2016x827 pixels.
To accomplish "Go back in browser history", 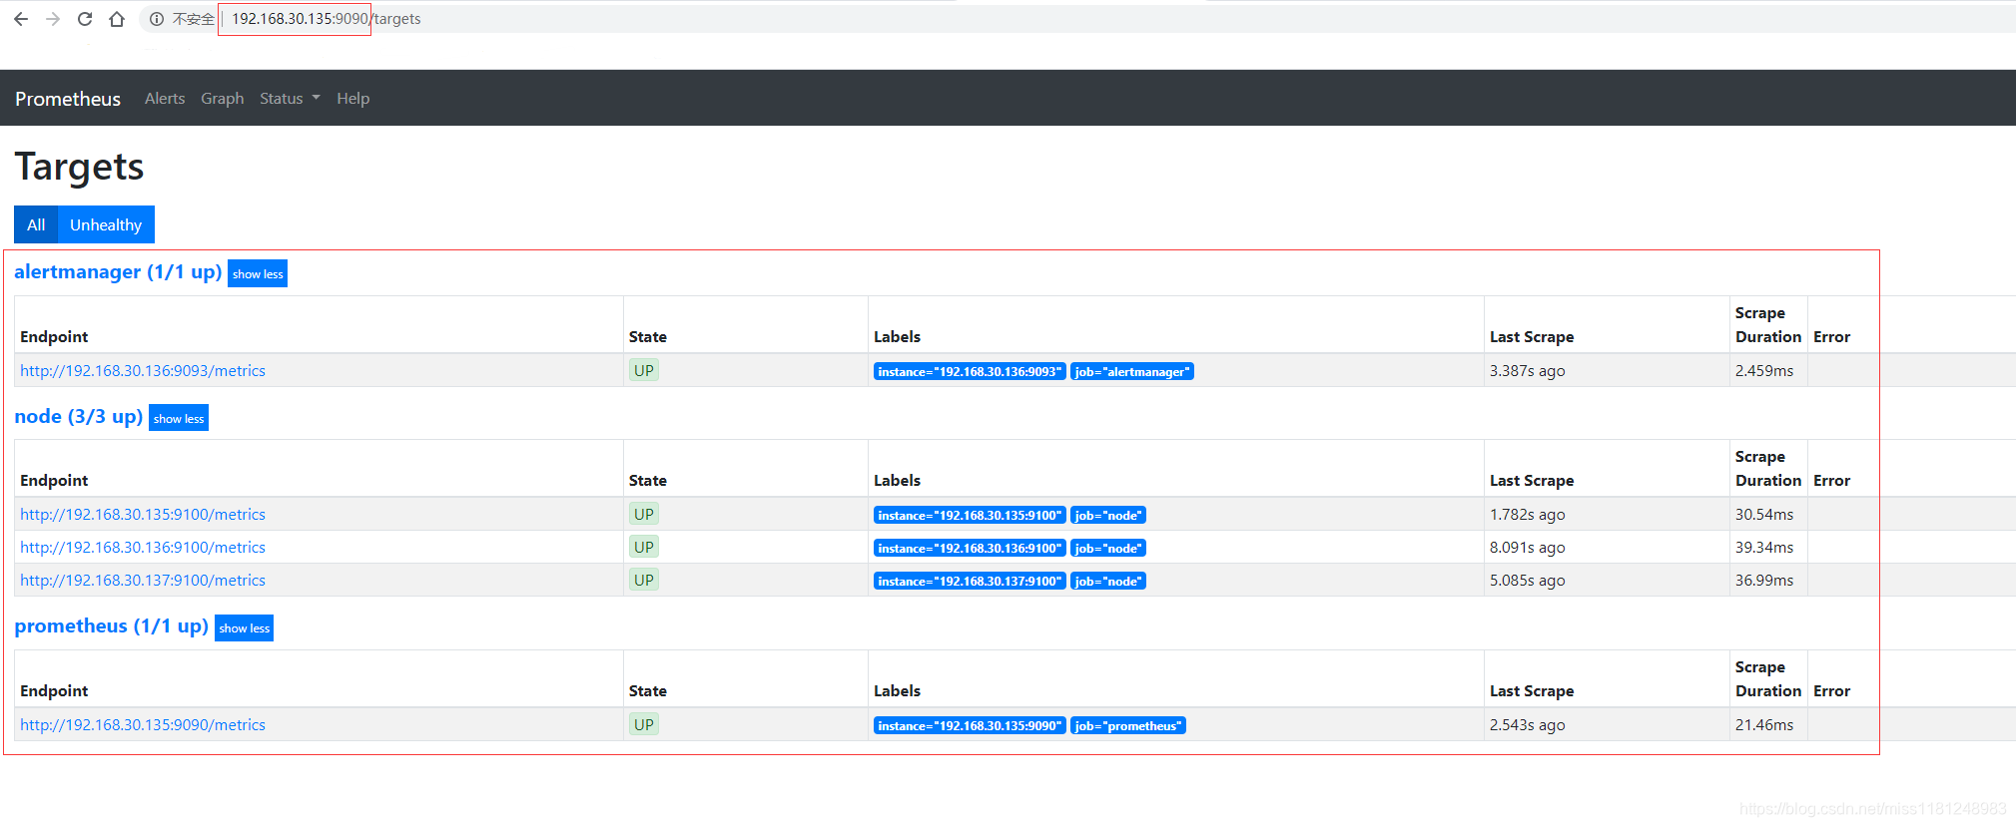I will 21,19.
